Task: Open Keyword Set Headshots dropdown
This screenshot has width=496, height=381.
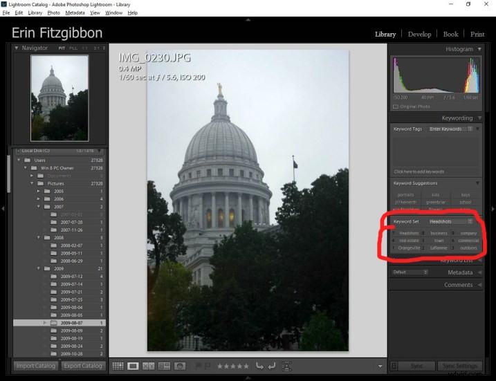Action: (x=450, y=222)
